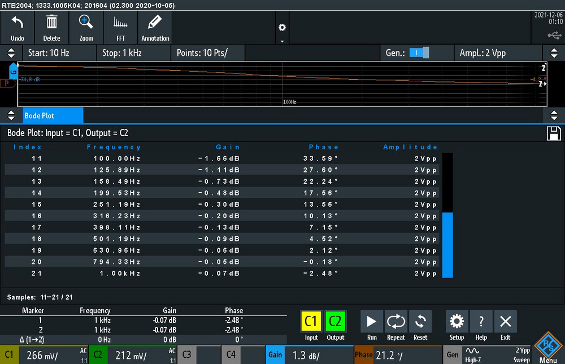Change the Points: 10 Pts/ setting
This screenshot has height=364, width=565.
coord(208,53)
